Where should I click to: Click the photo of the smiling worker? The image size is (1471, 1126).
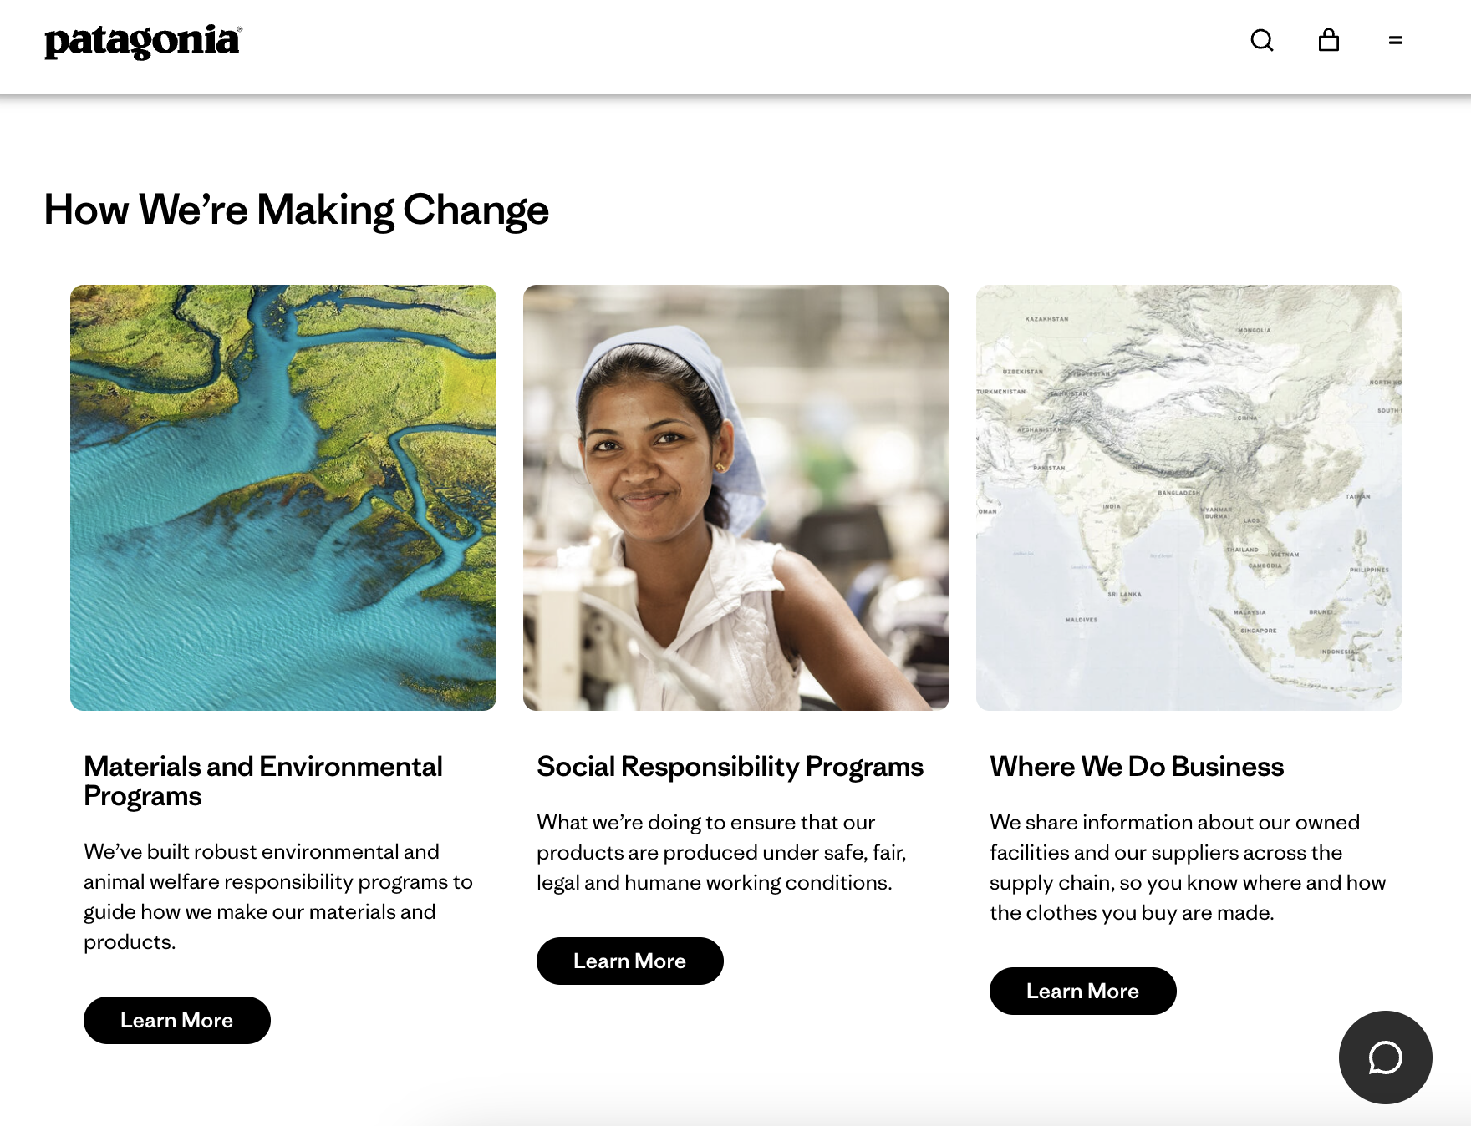point(736,498)
